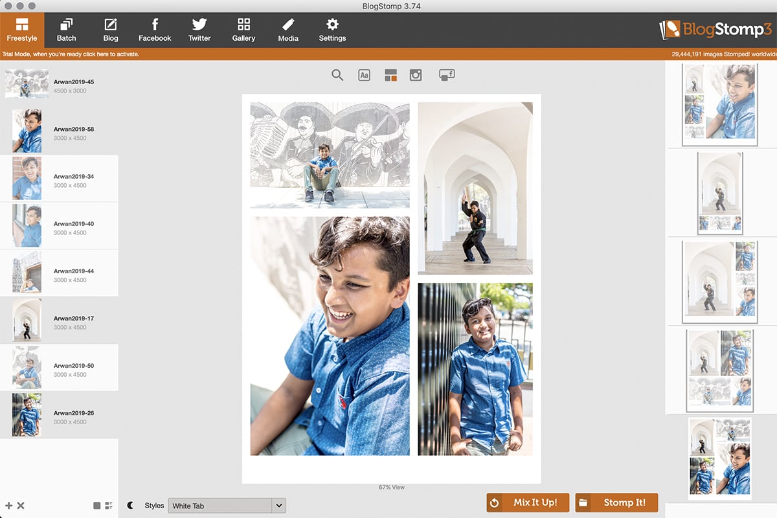Screen dimensions: 777x518
Task: Open the Gallery tab
Action: (243, 30)
